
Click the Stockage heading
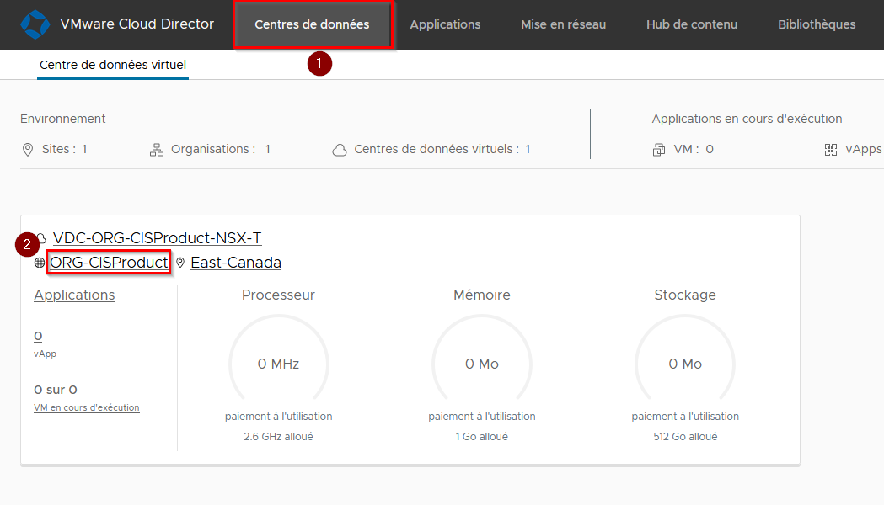pyautogui.click(x=685, y=295)
